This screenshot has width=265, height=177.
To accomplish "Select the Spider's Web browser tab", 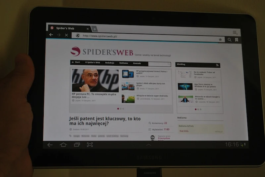I will coord(70,28).
